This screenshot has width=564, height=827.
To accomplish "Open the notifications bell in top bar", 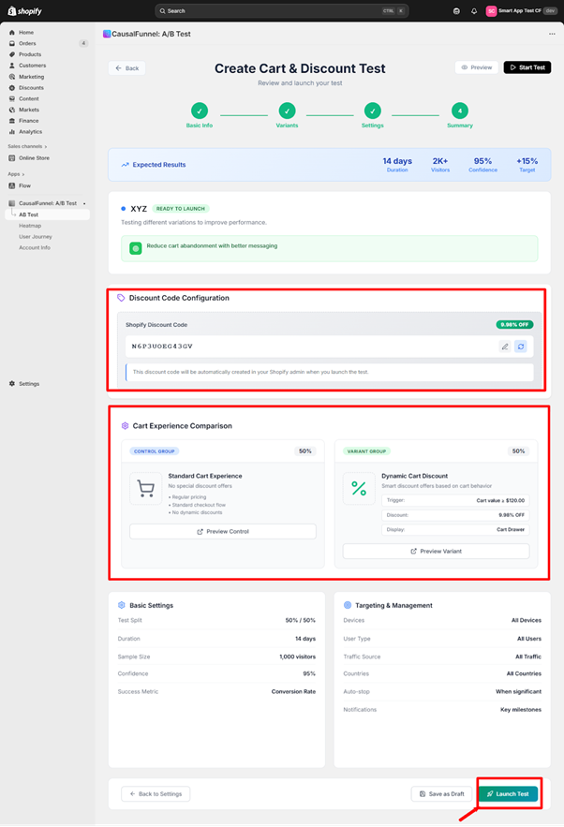I will click(474, 11).
